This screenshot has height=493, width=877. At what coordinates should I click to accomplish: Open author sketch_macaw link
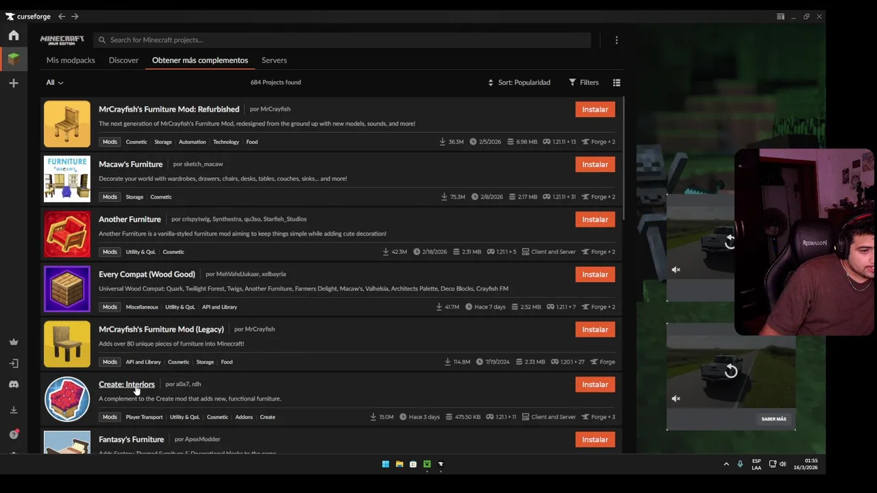[203, 164]
